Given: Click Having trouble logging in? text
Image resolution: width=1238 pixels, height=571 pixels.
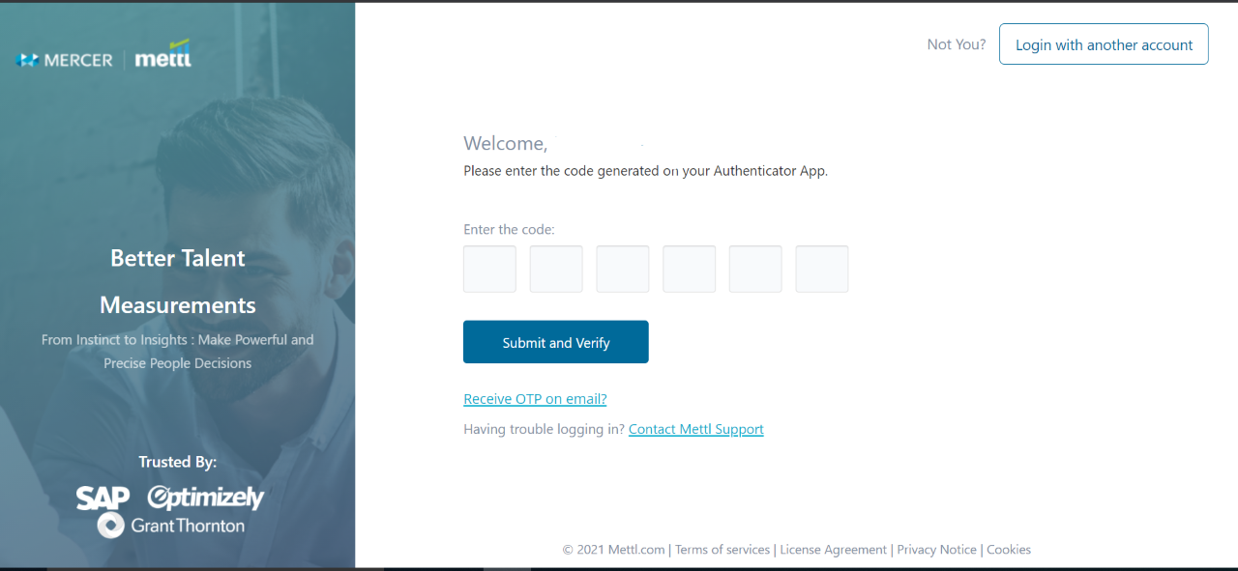Looking at the screenshot, I should coord(544,429).
